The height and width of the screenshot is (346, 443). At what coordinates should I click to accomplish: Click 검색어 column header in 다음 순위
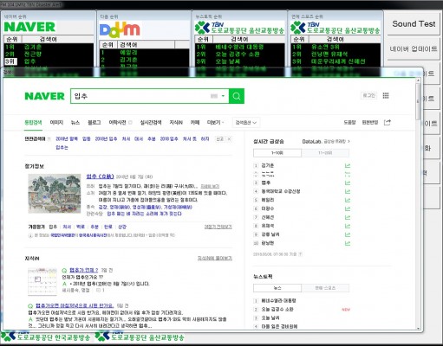146,45
